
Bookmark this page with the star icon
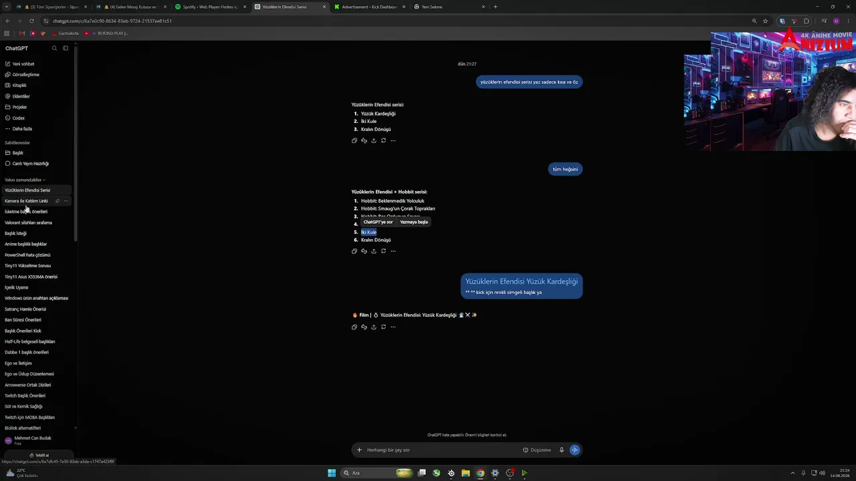tap(765, 21)
